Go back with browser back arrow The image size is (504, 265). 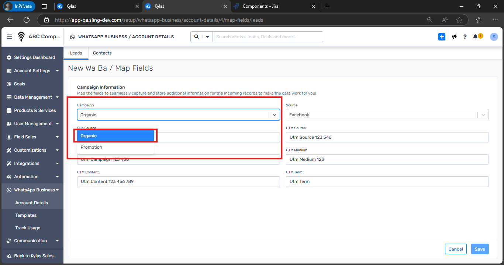click(x=10, y=20)
